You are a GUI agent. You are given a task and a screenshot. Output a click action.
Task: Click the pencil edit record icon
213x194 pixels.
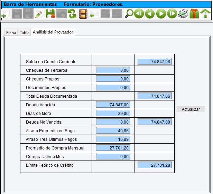tap(39, 14)
